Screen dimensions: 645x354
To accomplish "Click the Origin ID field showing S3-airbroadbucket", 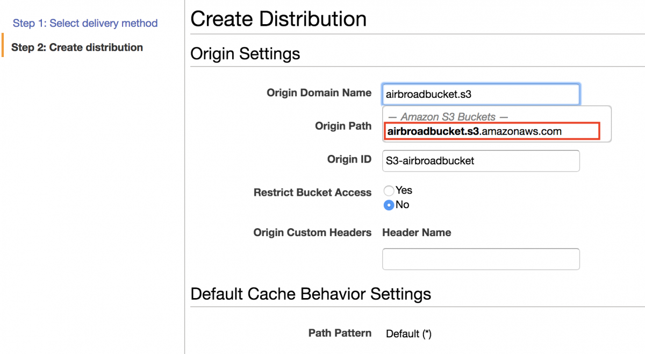I will tap(480, 161).
